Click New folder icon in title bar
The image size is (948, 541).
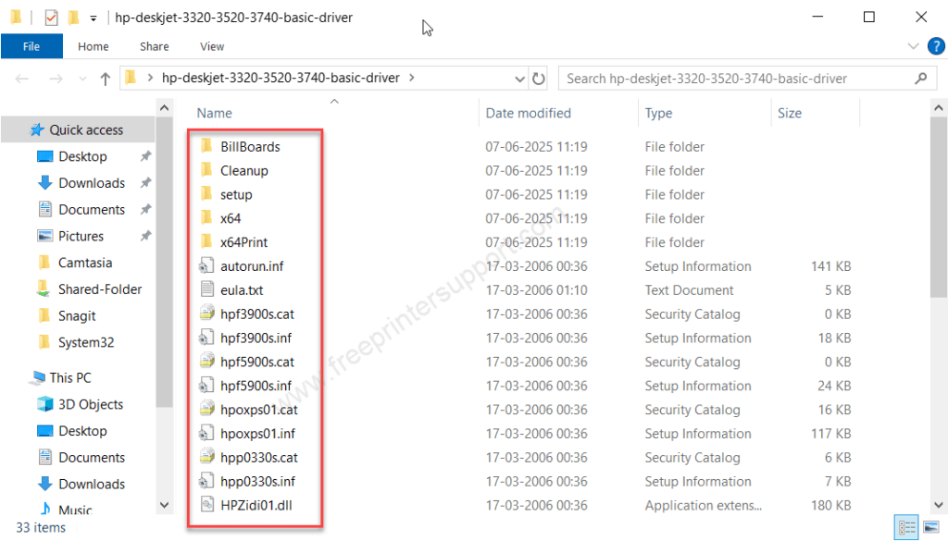pyautogui.click(x=73, y=18)
